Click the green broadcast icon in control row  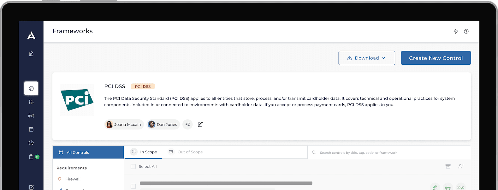click(448, 187)
